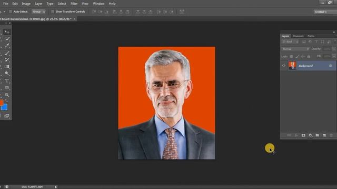Select the Eyedropper tool
The width and height of the screenshot is (337, 189).
tap(7, 46)
